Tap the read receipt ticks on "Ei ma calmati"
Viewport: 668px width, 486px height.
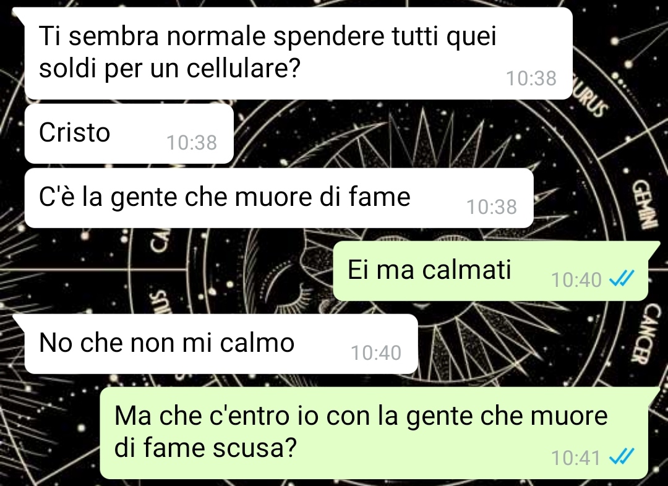[x=622, y=279]
